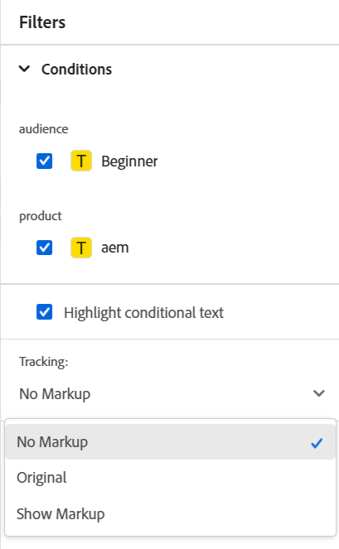Click the Conditions section heading
Screen dimensions: 339x549
click(76, 70)
